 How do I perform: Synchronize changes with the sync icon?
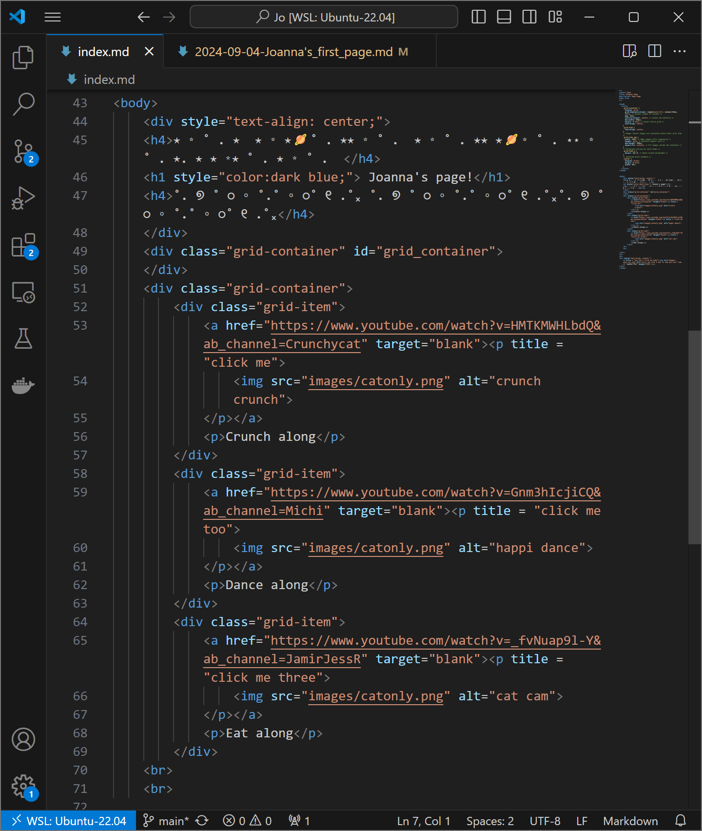(x=202, y=821)
